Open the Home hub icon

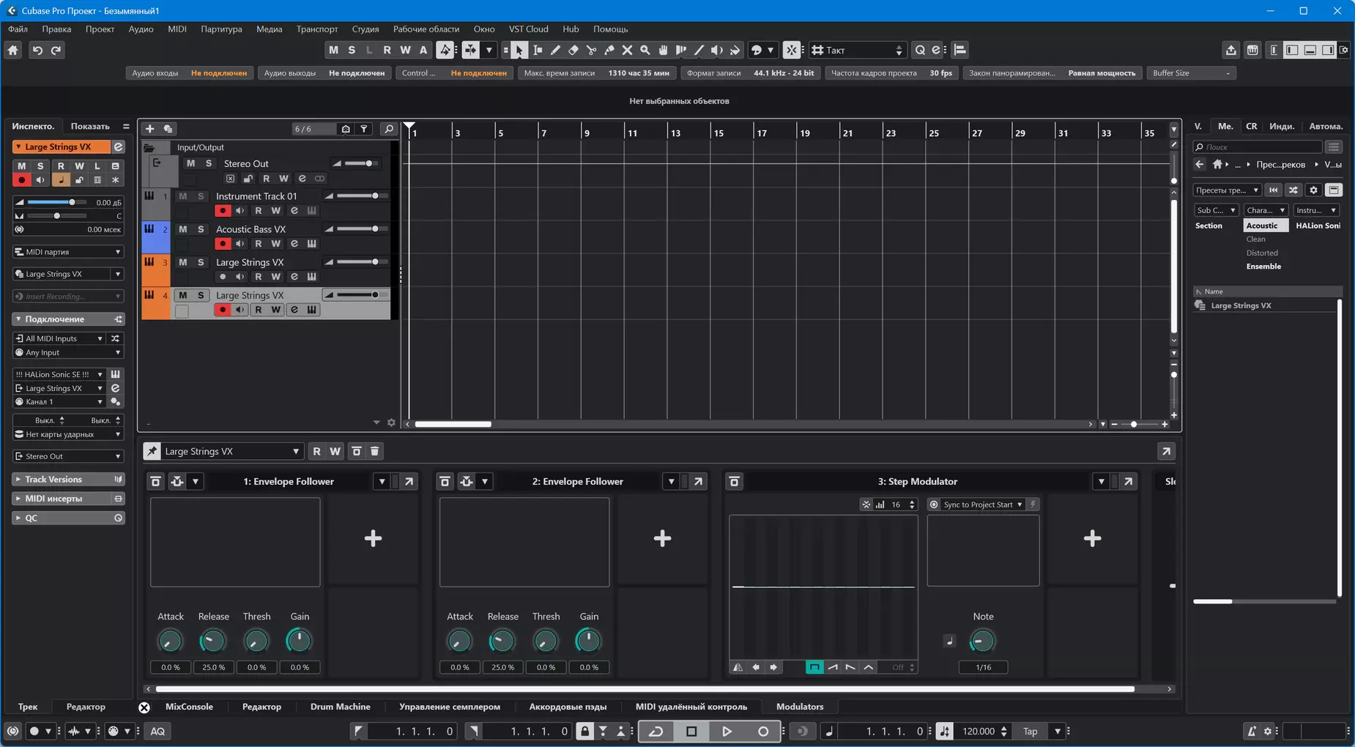(13, 50)
